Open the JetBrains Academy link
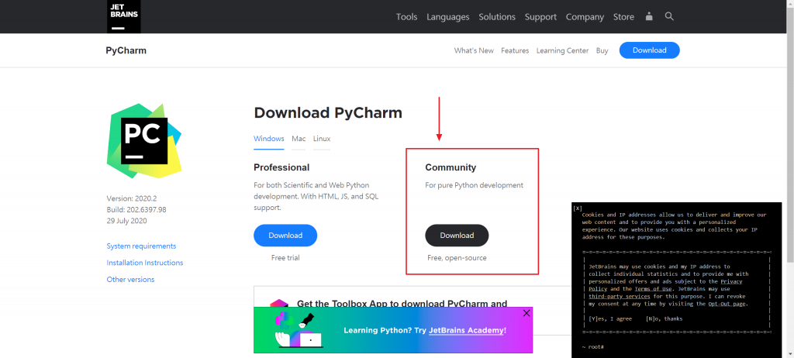 pos(467,330)
